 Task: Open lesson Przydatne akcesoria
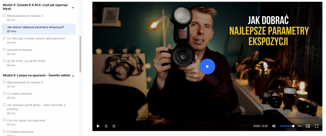click(x=20, y=132)
